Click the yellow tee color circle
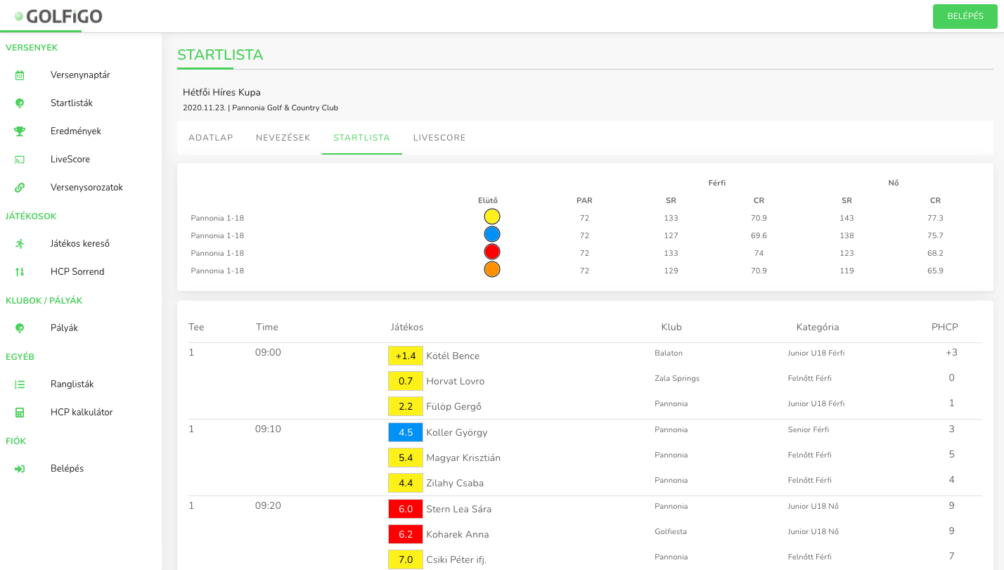 [x=492, y=216]
